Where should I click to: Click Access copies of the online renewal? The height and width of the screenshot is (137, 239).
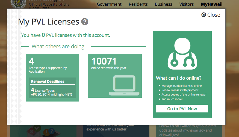click(x=184, y=94)
